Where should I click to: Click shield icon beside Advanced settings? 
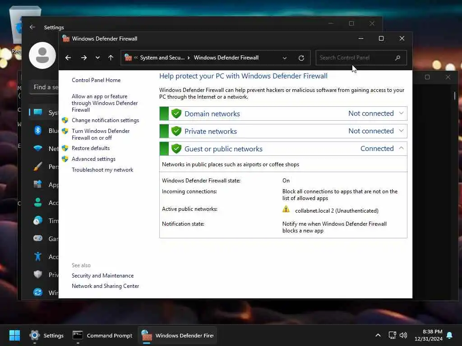click(x=65, y=159)
